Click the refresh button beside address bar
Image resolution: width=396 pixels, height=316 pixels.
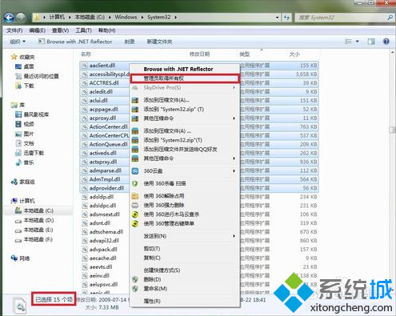(x=287, y=18)
